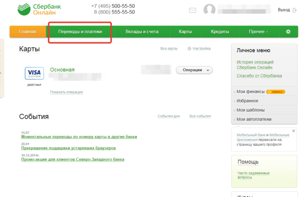Open Промо-акция Северо-Западного банка news
The height and width of the screenshot is (197, 308).
coord(73,160)
